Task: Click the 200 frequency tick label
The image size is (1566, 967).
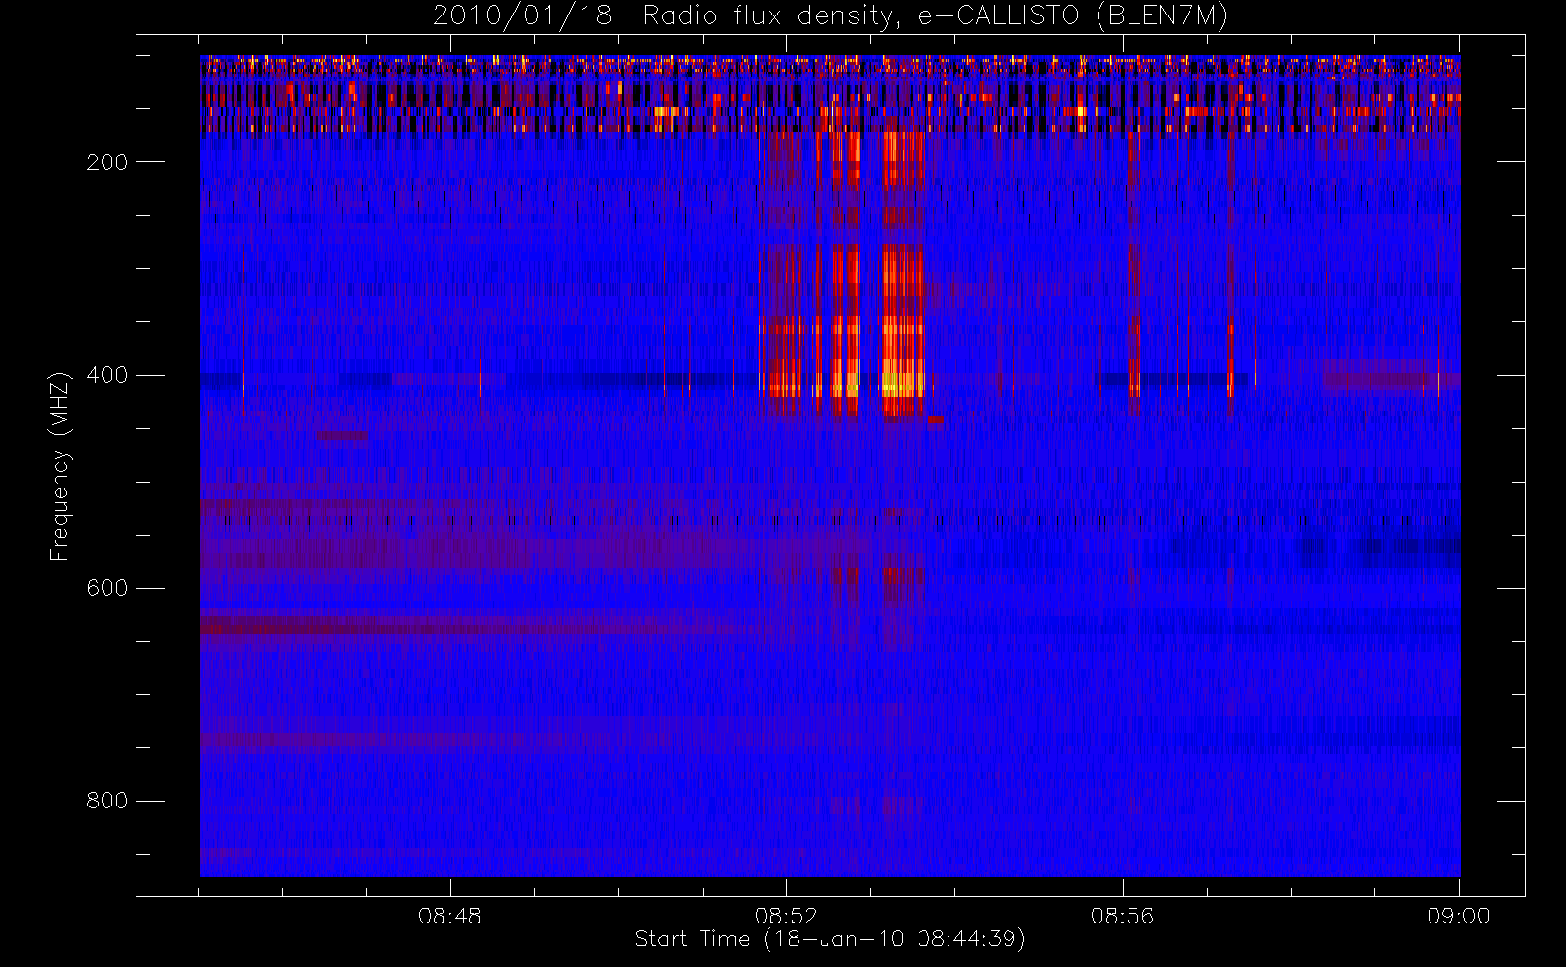Action: [106, 162]
